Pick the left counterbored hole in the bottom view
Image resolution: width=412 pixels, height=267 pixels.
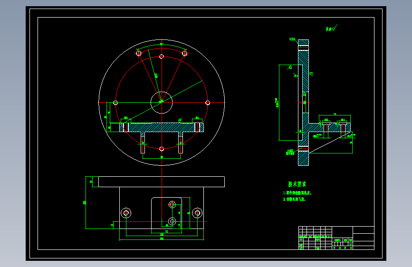126,213
